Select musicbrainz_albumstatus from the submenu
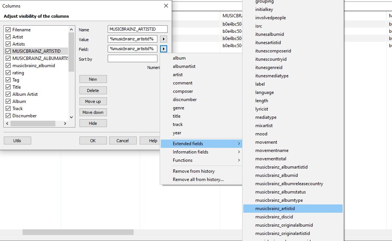The image size is (392, 241). tap(293, 192)
